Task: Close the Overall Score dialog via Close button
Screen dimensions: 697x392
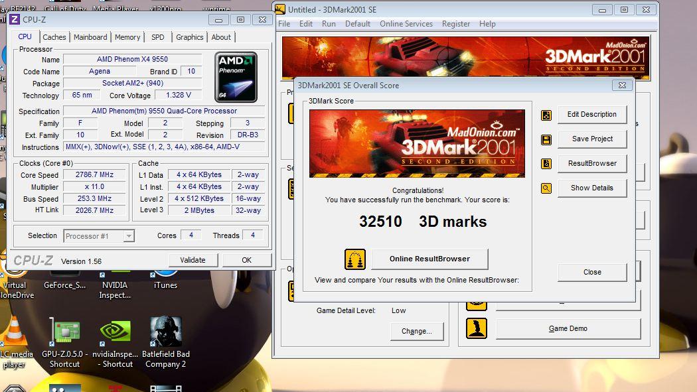Action: coord(592,272)
